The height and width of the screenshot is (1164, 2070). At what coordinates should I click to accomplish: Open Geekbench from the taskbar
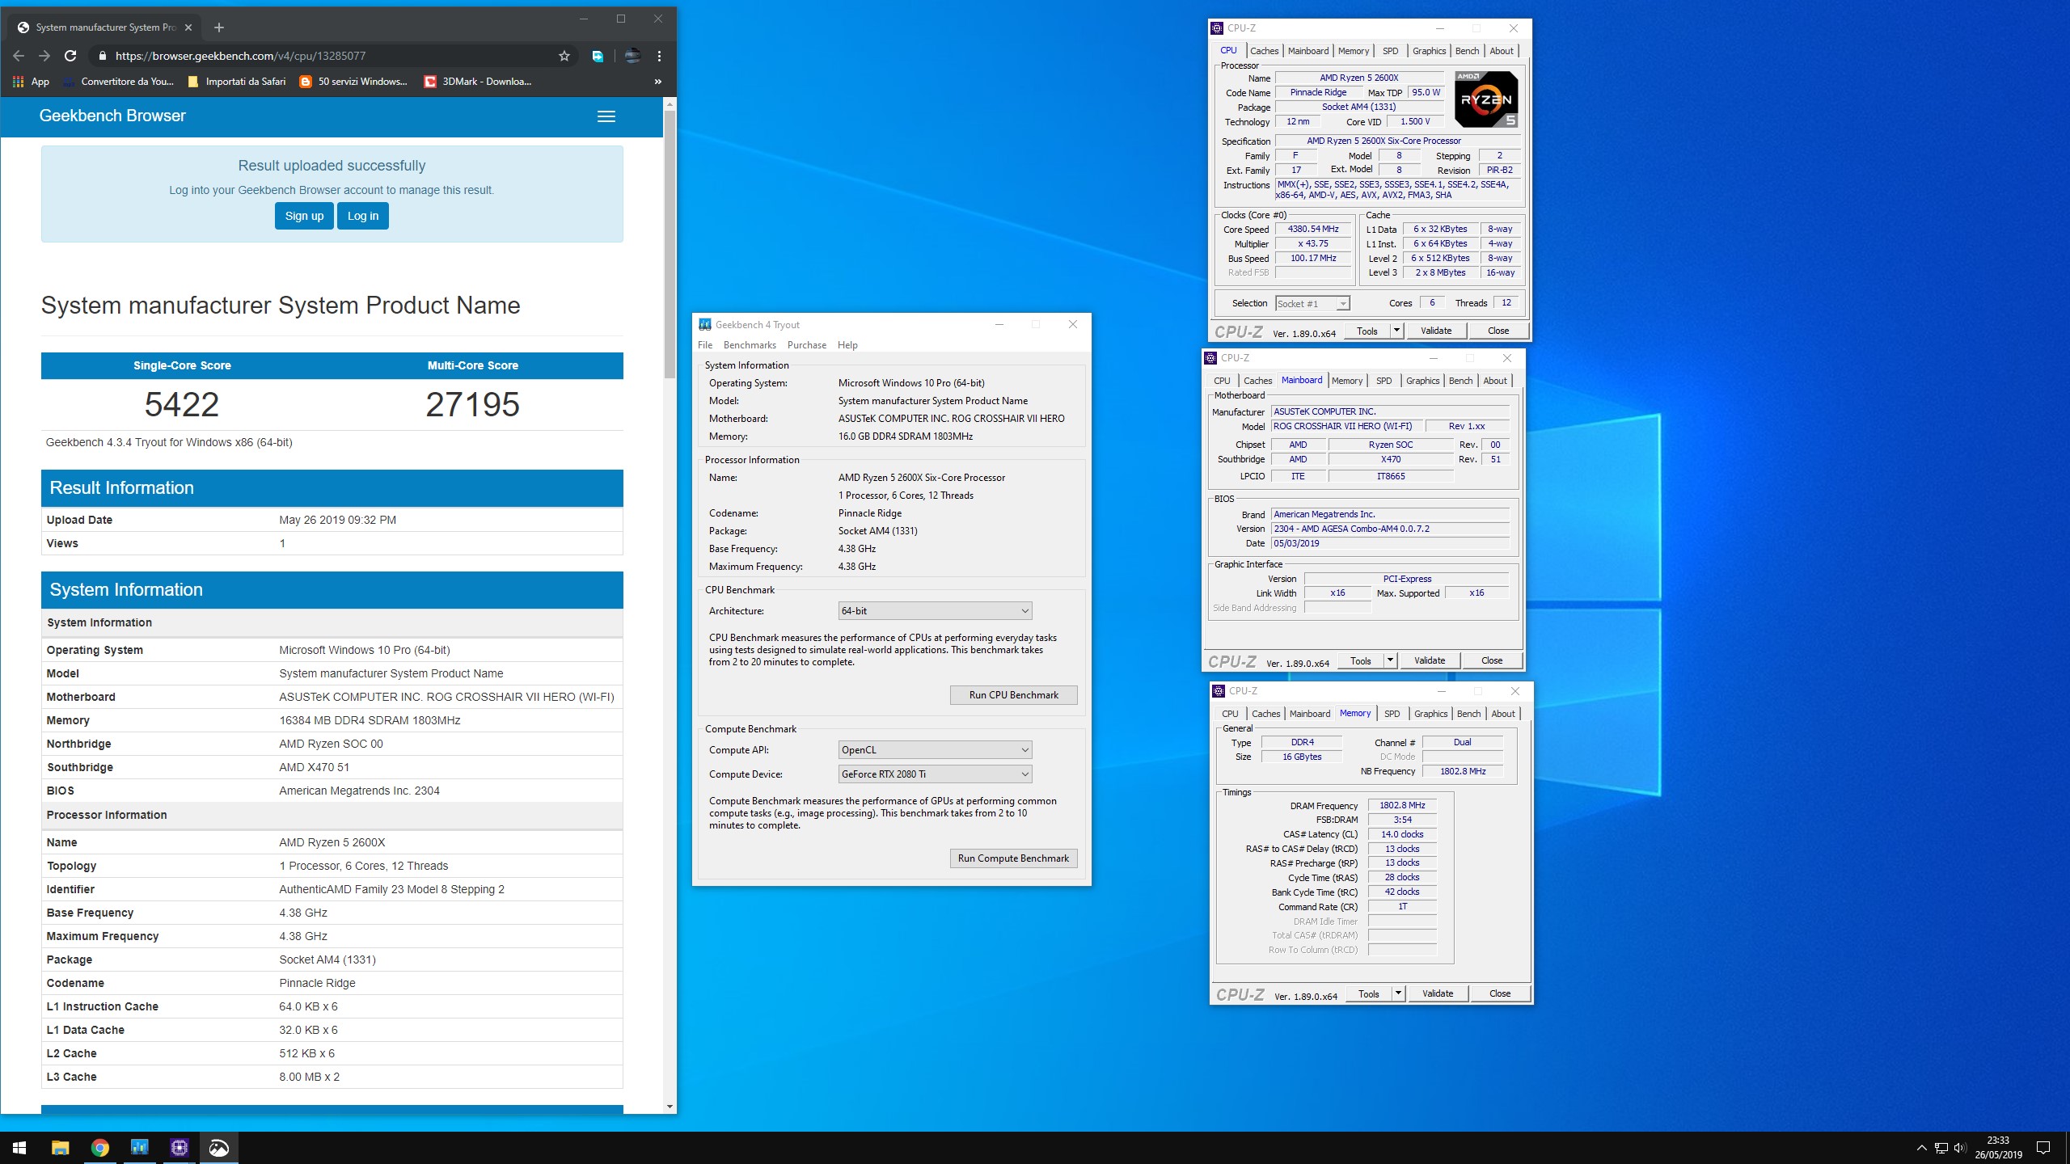[x=139, y=1147]
